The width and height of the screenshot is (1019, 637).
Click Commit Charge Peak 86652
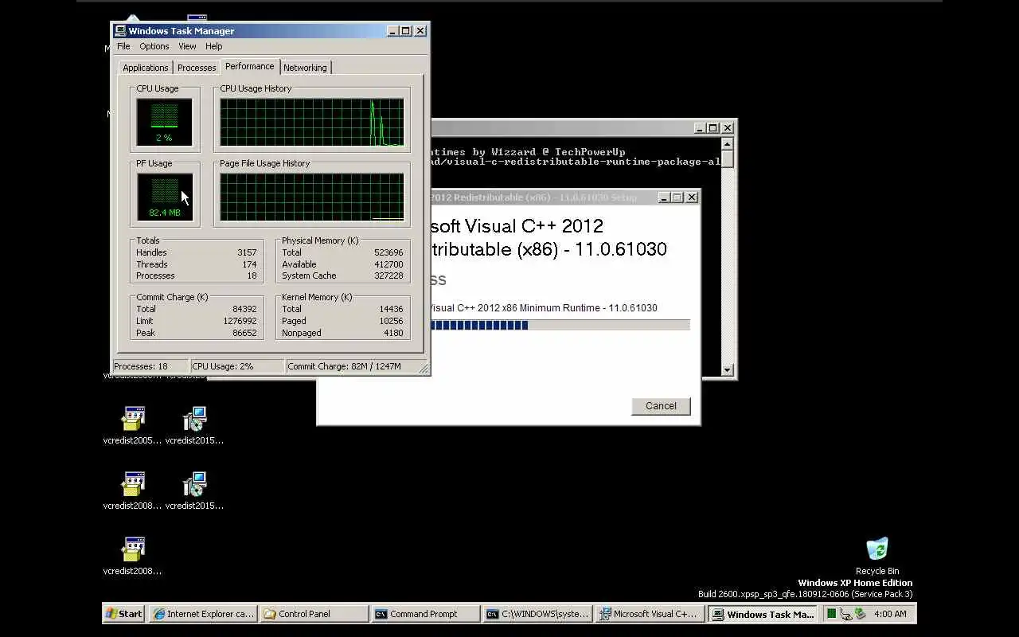click(x=244, y=333)
